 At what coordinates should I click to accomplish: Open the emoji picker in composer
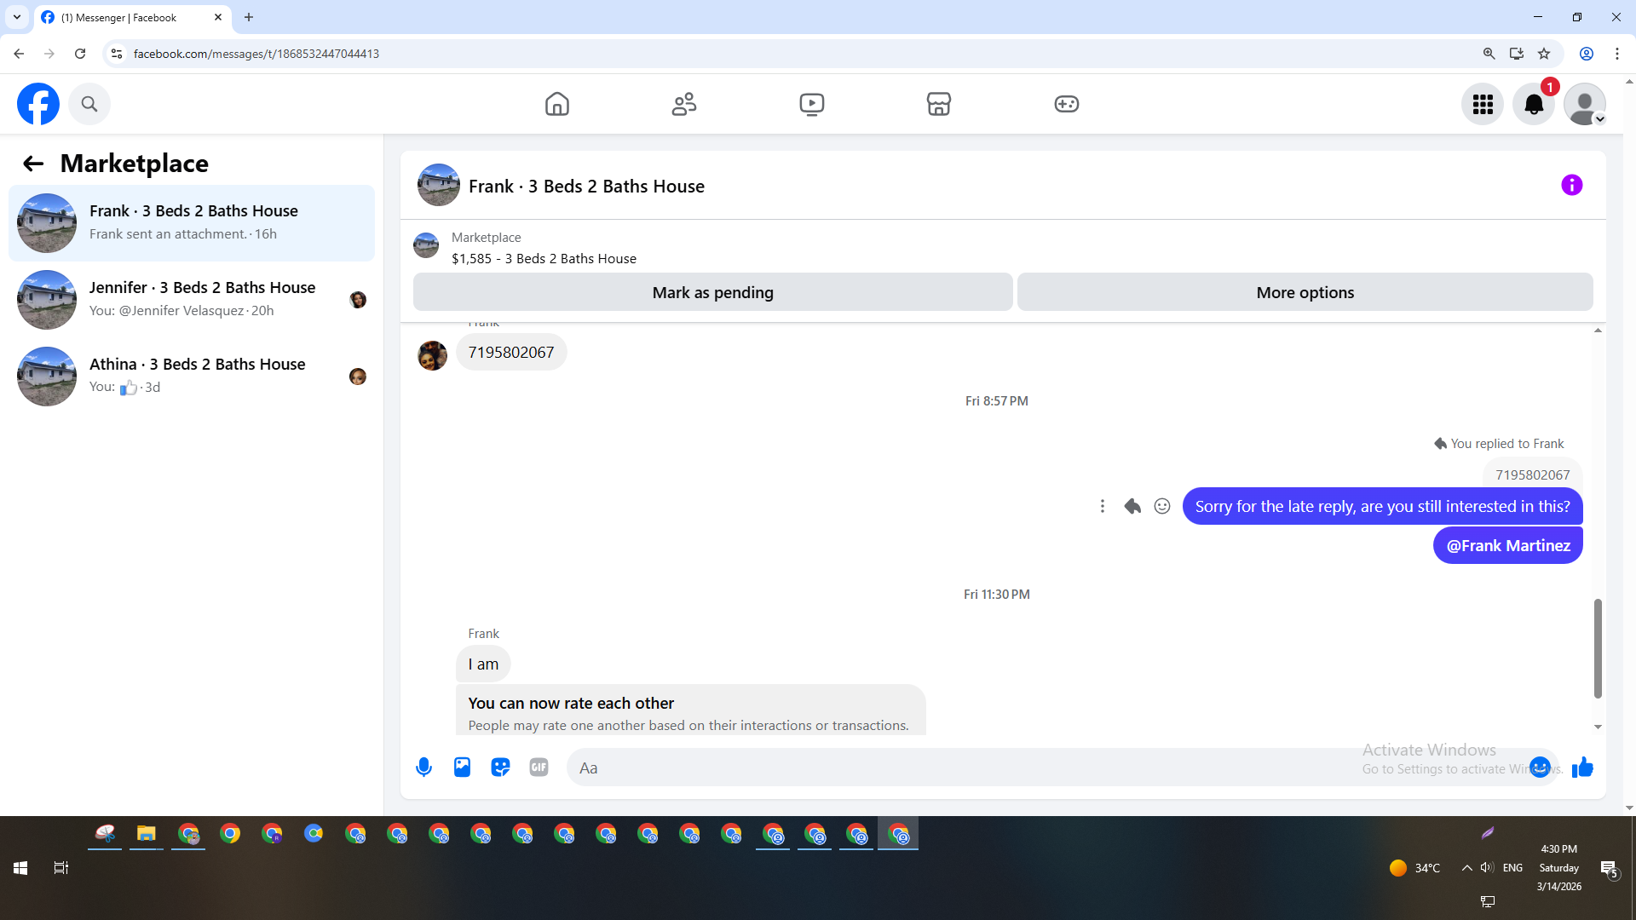tap(1540, 768)
